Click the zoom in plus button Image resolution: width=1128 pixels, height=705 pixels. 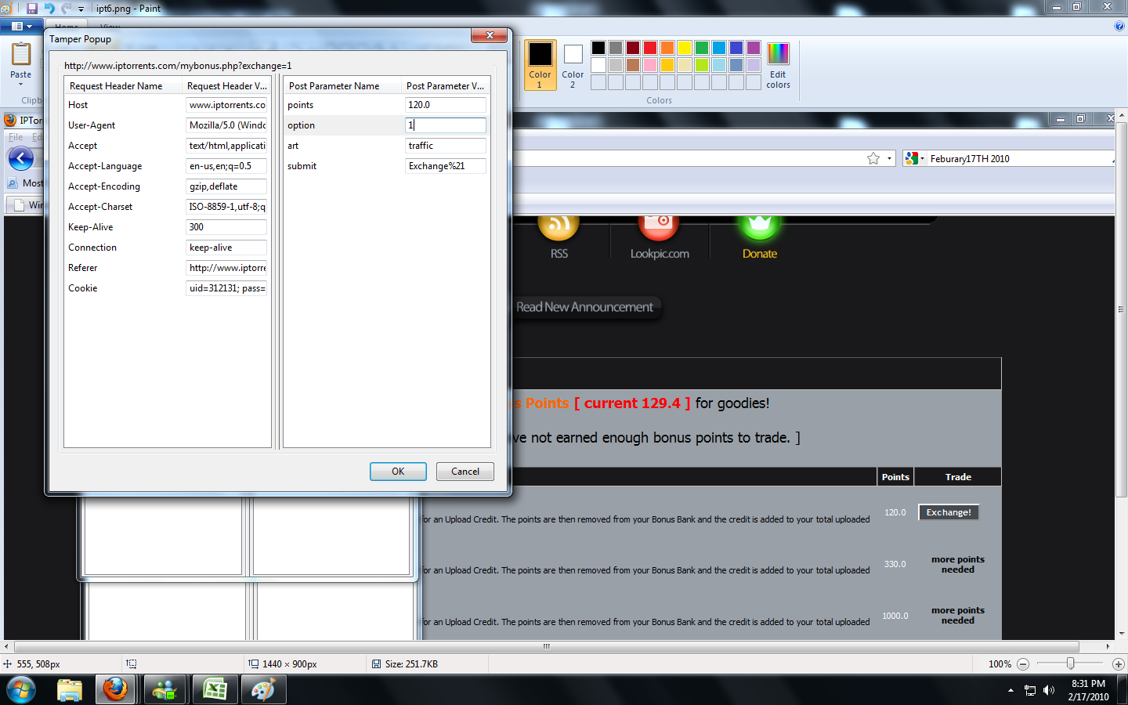pyautogui.click(x=1118, y=664)
